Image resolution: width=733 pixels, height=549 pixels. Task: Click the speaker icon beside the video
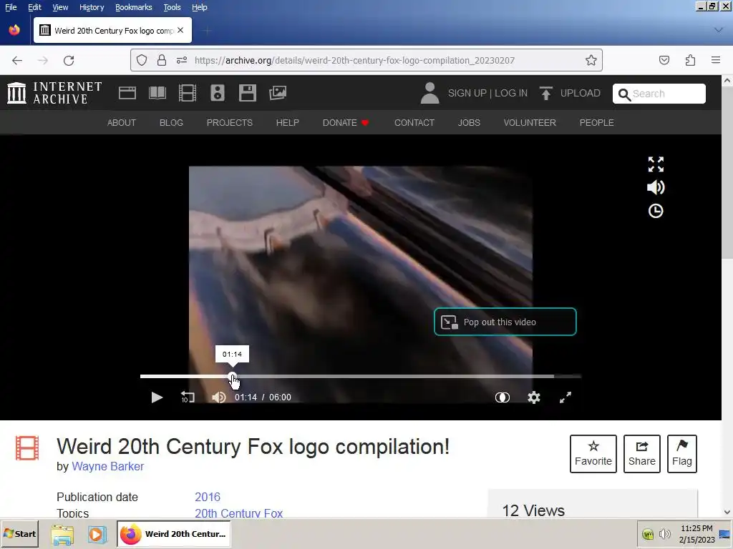coord(656,187)
